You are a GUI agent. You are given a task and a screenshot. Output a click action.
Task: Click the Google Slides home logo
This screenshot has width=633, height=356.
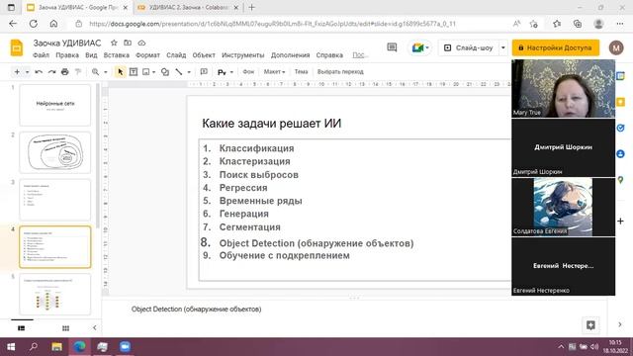[17, 48]
